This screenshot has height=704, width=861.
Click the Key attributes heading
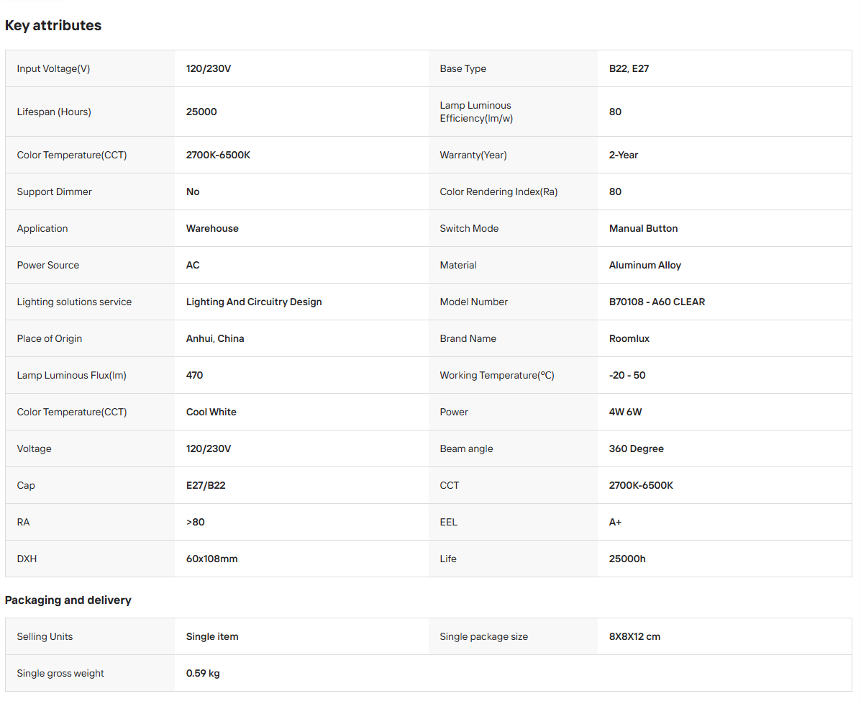pyautogui.click(x=53, y=26)
